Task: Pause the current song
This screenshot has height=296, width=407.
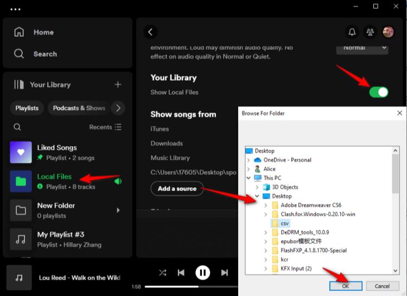Action: tap(203, 273)
